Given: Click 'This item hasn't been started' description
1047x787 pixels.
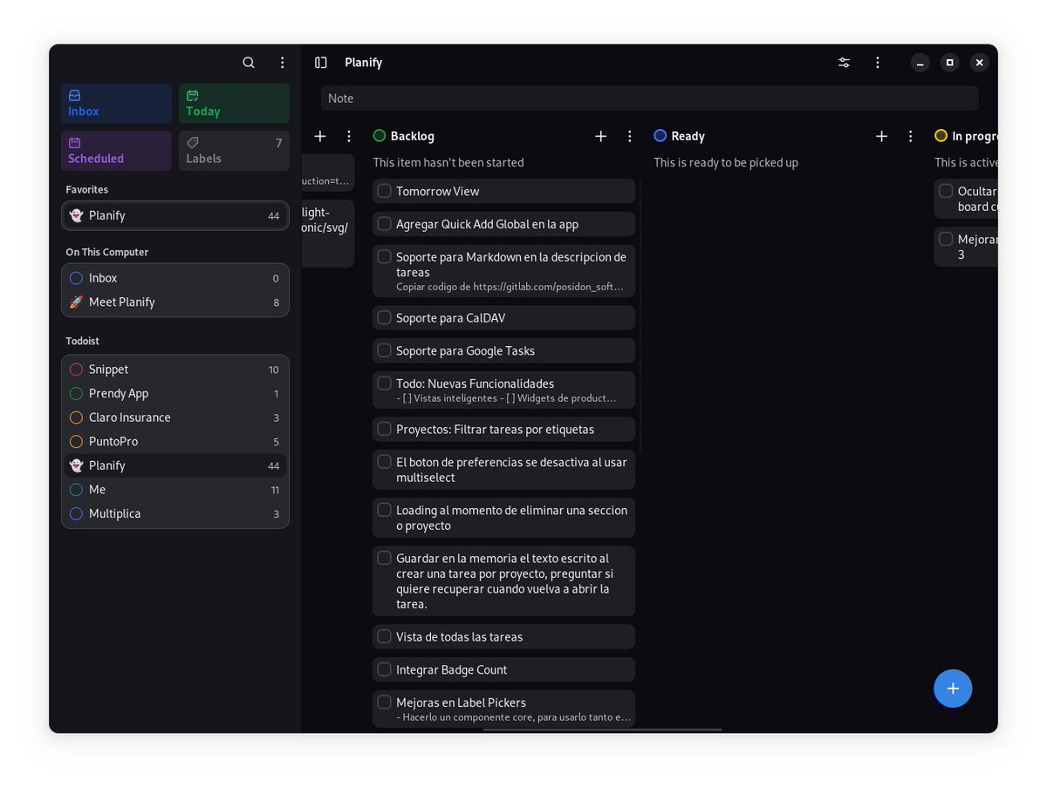Looking at the screenshot, I should 448,163.
